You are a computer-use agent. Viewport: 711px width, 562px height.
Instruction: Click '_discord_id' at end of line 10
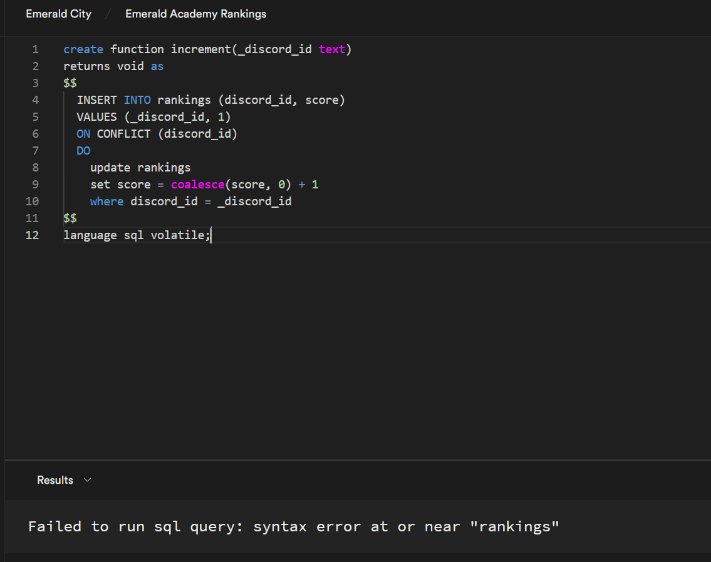click(255, 202)
